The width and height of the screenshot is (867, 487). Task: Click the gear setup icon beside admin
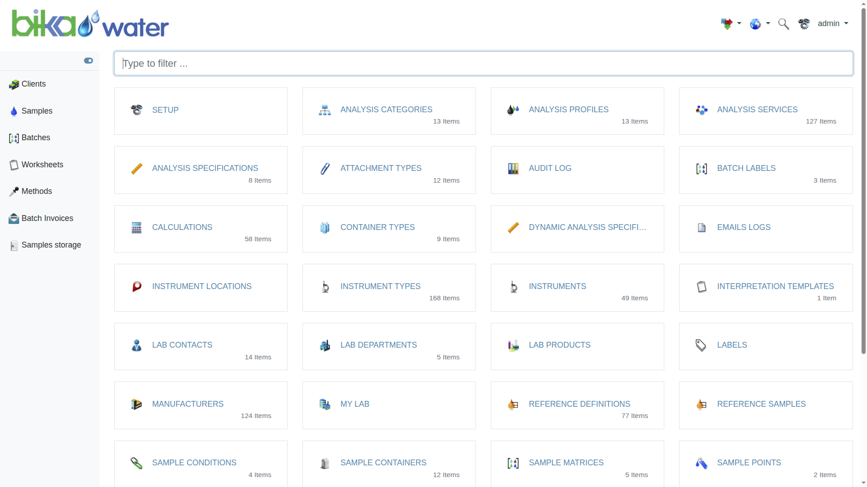tap(804, 24)
